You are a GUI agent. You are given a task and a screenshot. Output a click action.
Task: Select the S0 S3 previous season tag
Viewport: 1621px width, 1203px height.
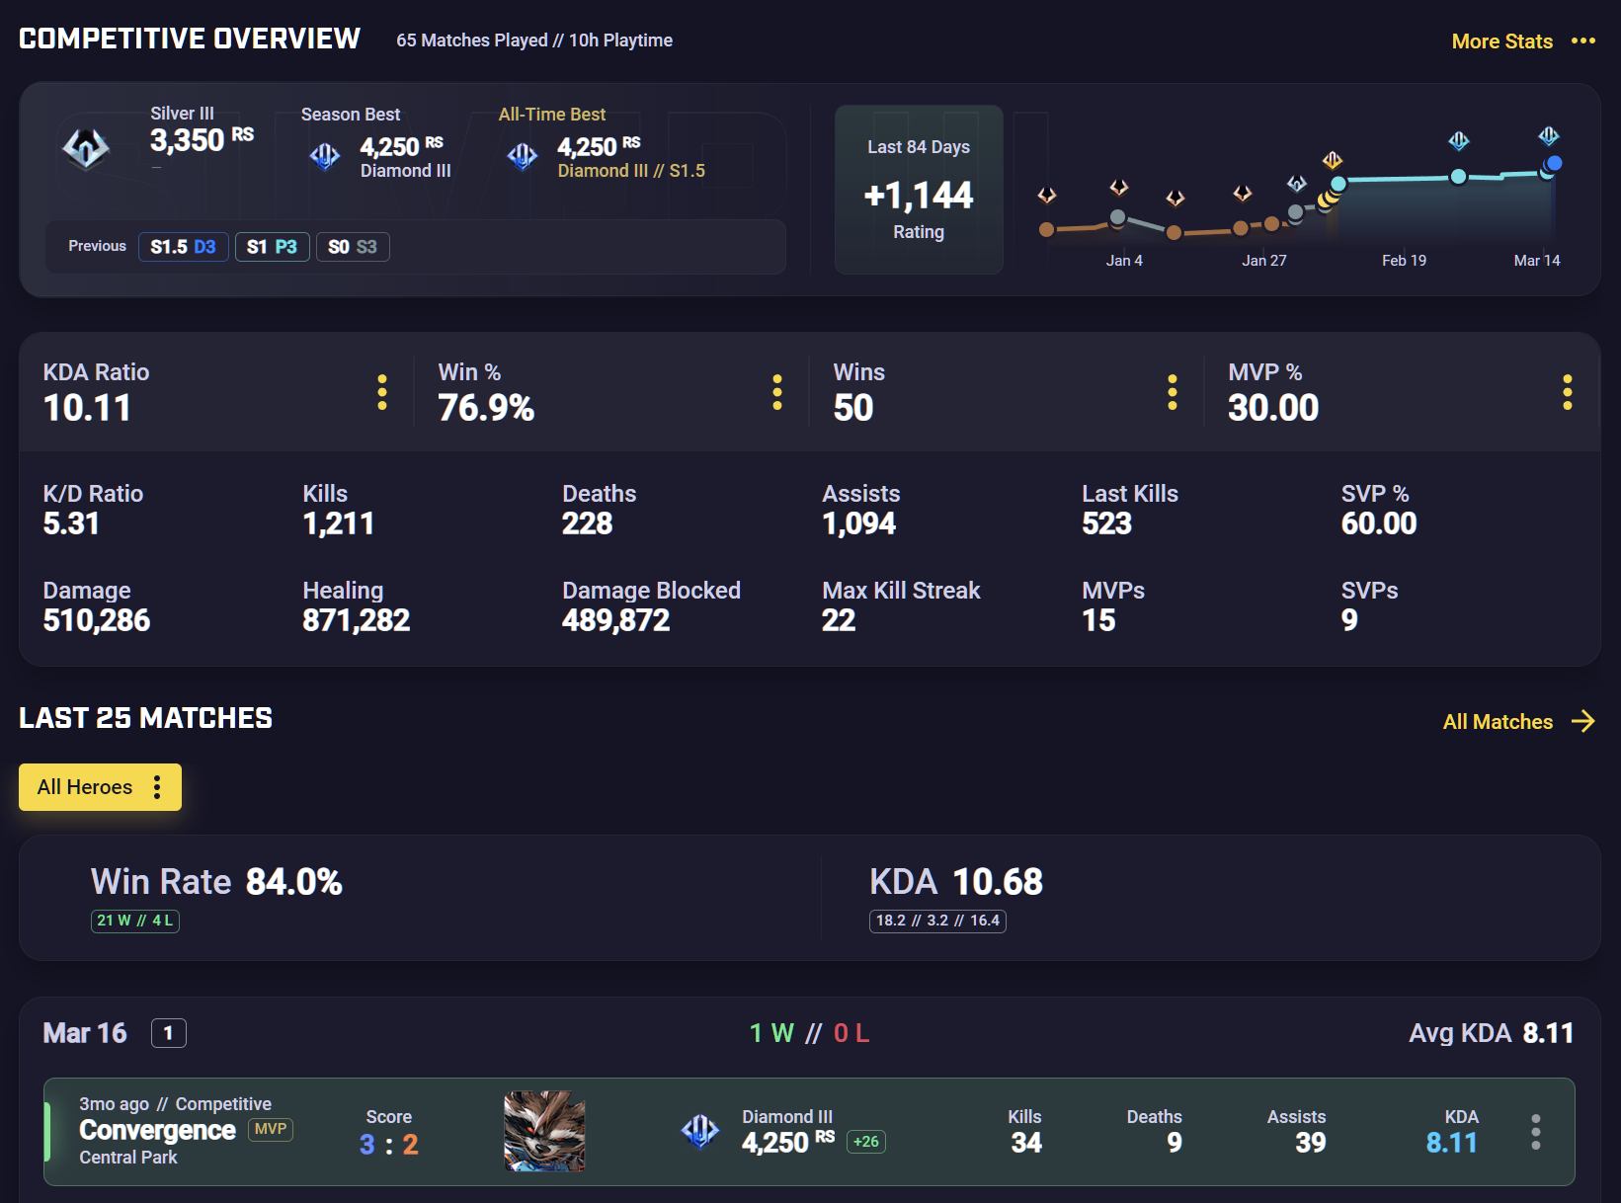click(x=353, y=247)
